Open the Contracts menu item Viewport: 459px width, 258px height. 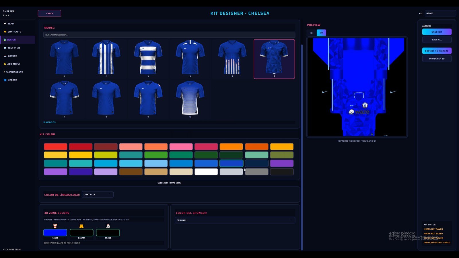point(18,32)
